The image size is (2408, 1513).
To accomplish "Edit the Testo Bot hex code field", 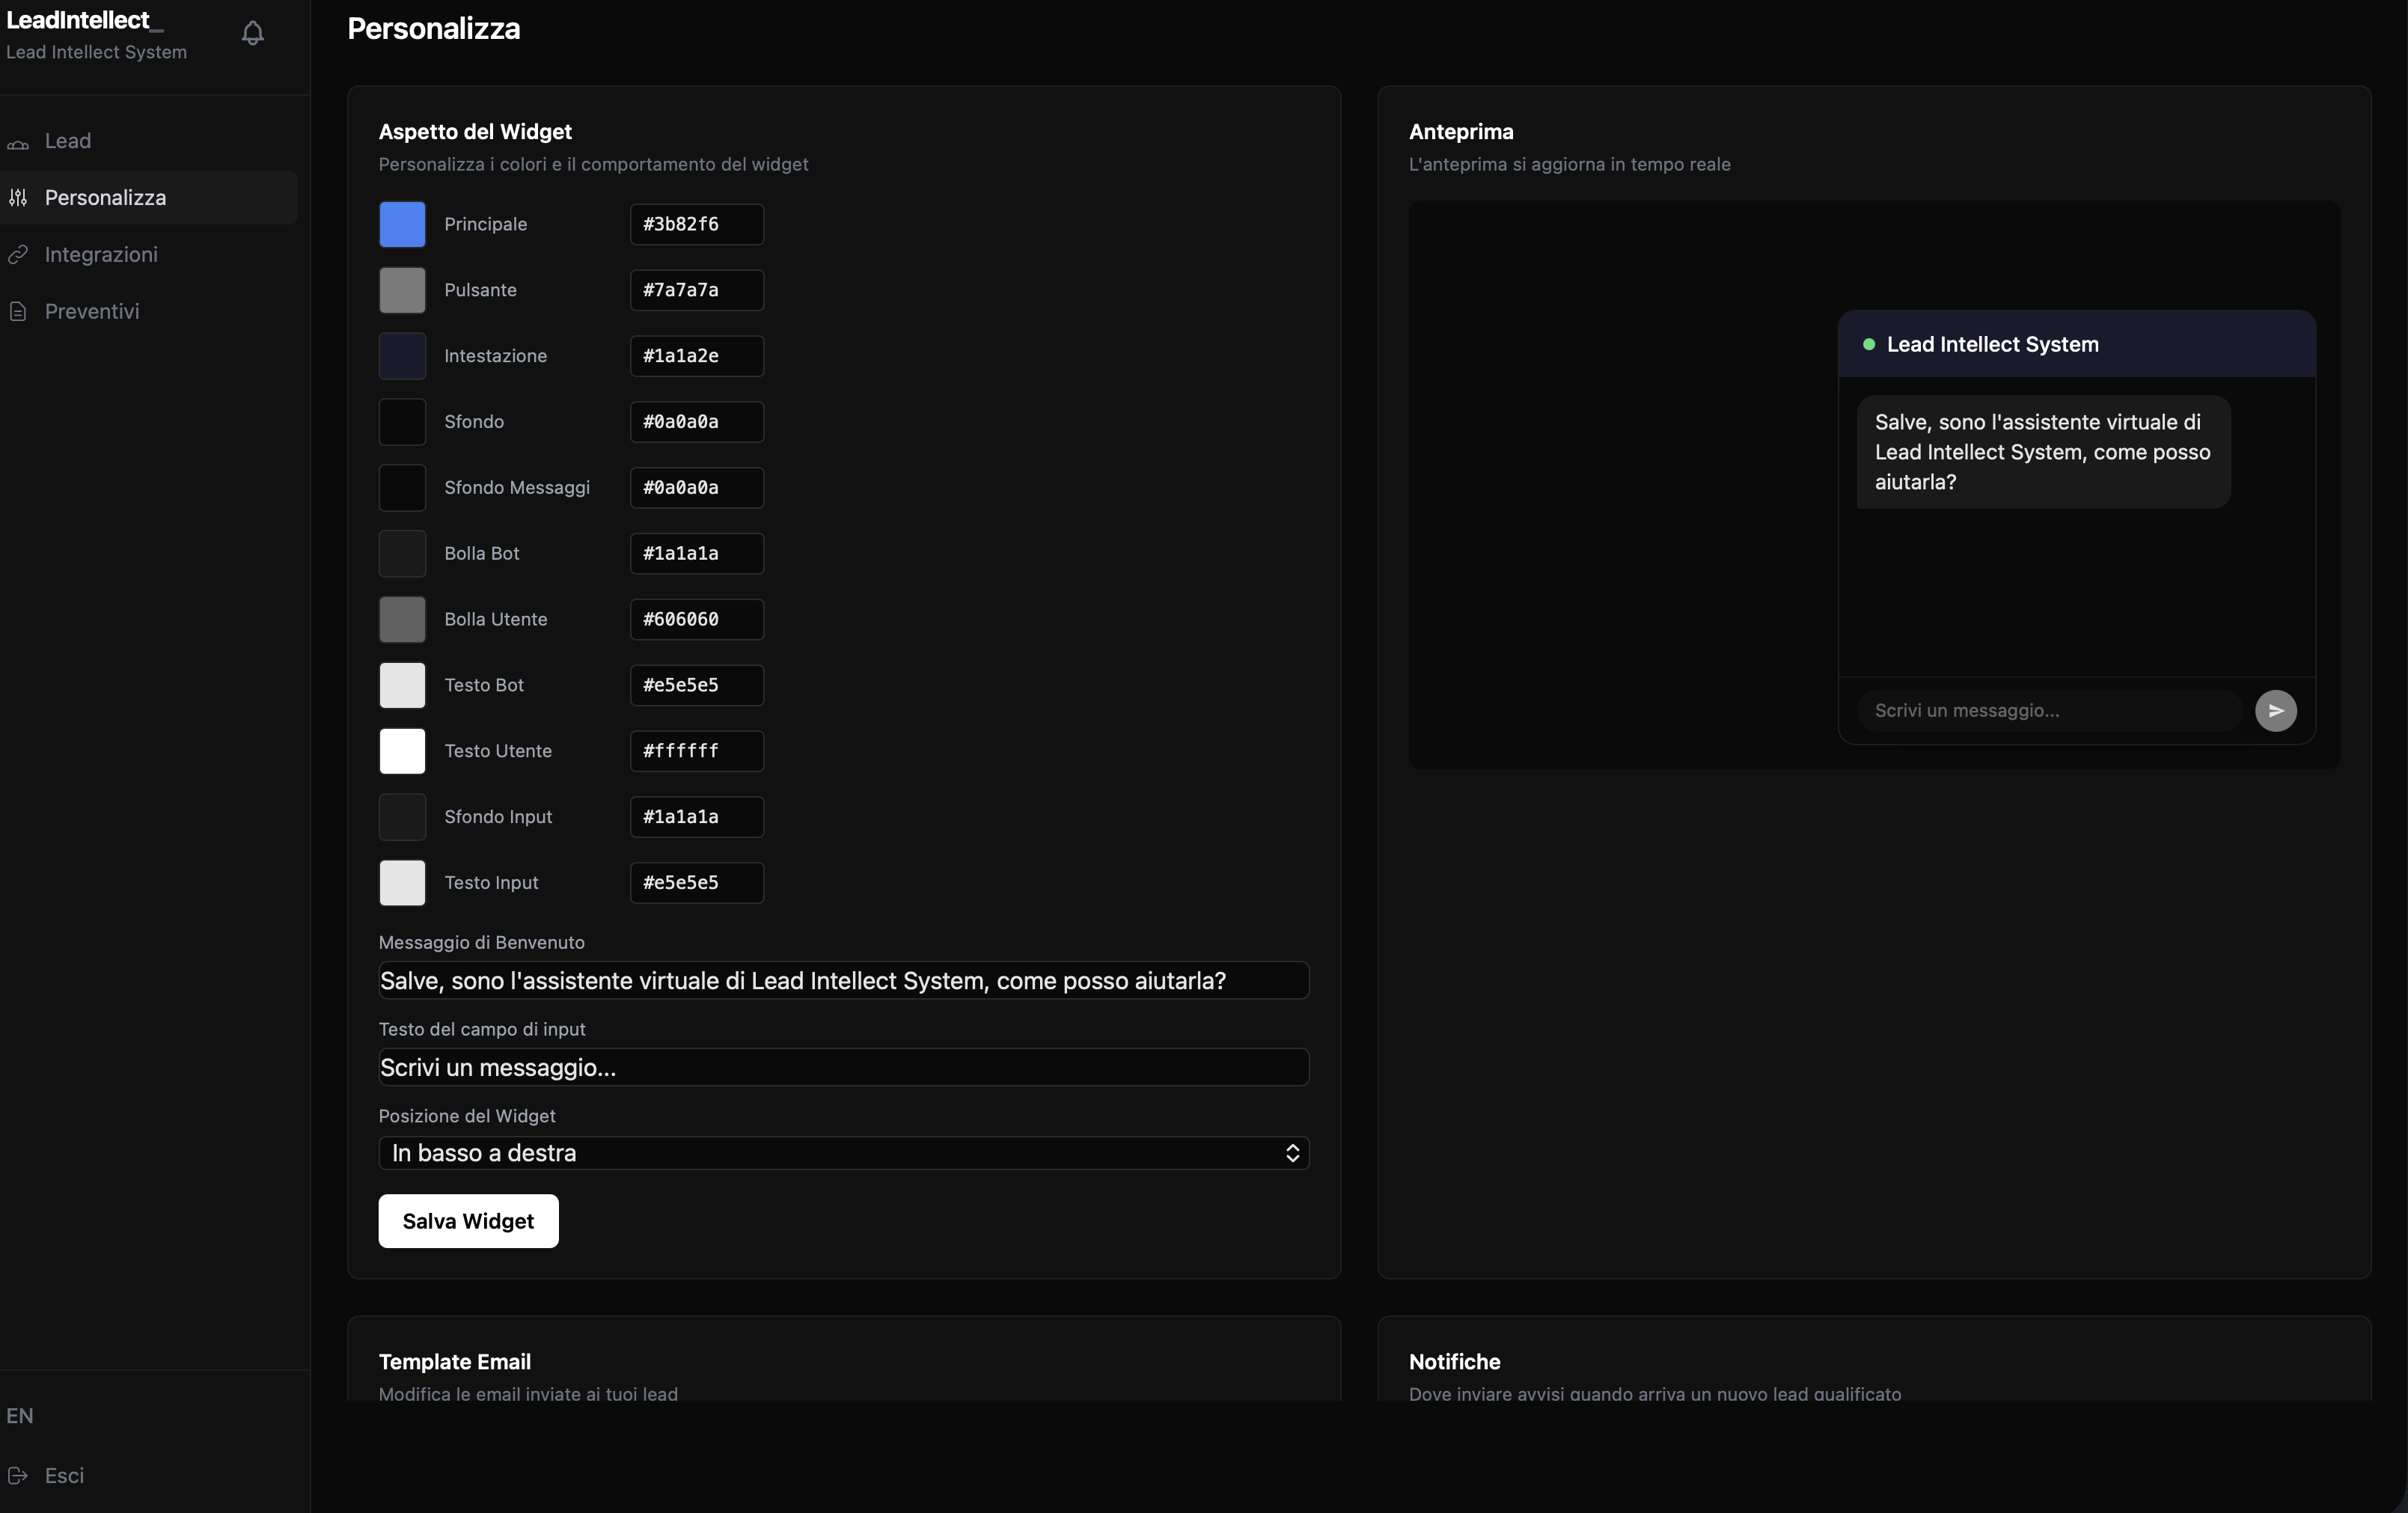I will 696,685.
